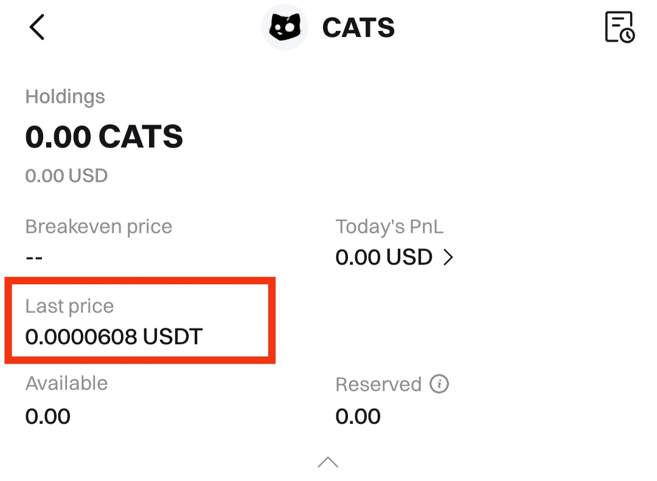Click the CATS cat logo
This screenshot has width=657, height=481.
284,27
